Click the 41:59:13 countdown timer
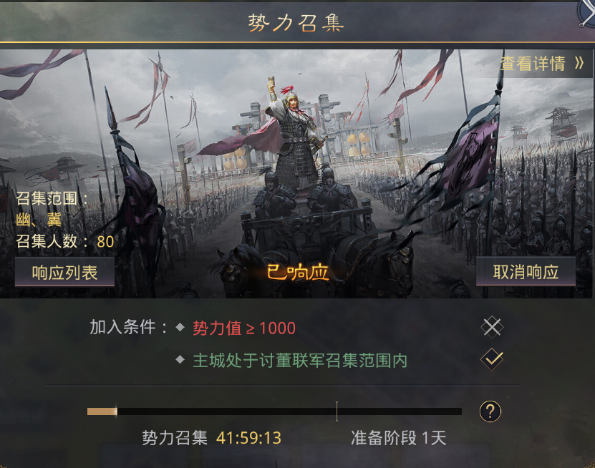595x468 pixels. click(248, 438)
